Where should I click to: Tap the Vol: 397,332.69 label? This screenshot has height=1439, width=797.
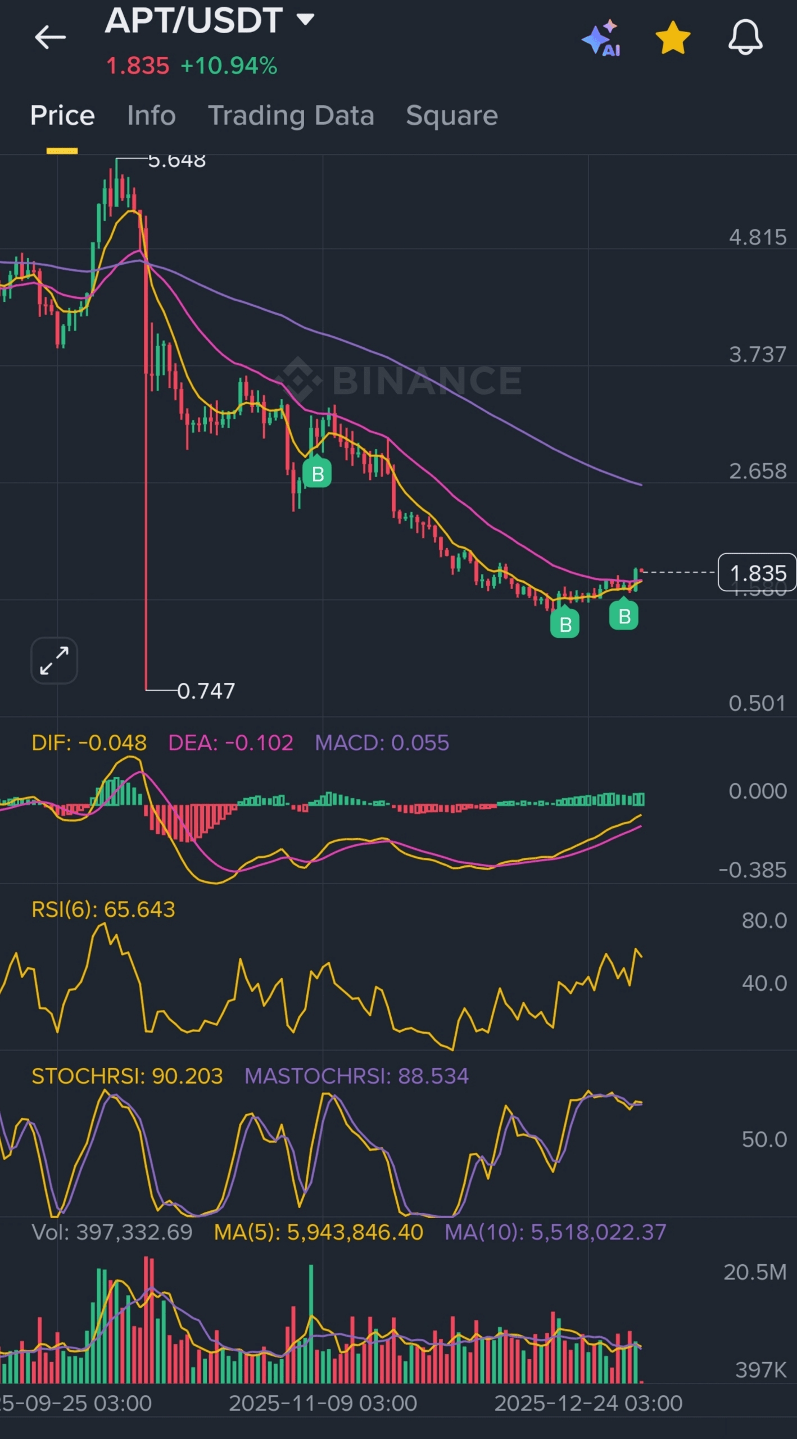point(112,1232)
